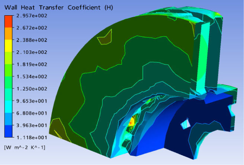The image size is (244, 165).
Task: Click the Wall Heat Transfer Coefficient title
Action: tap(58, 7)
